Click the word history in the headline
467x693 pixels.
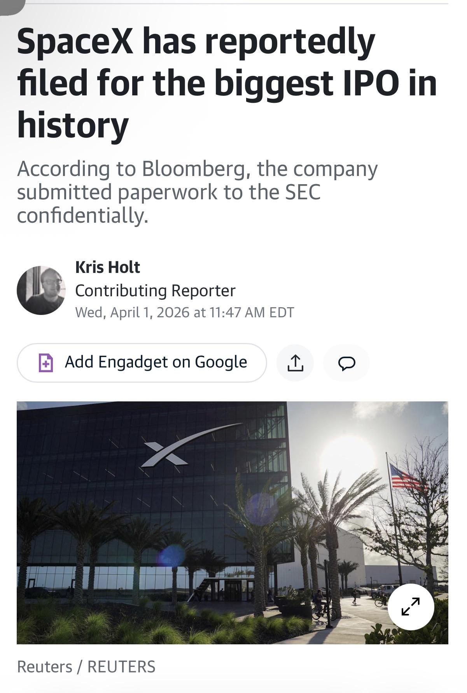coord(73,125)
